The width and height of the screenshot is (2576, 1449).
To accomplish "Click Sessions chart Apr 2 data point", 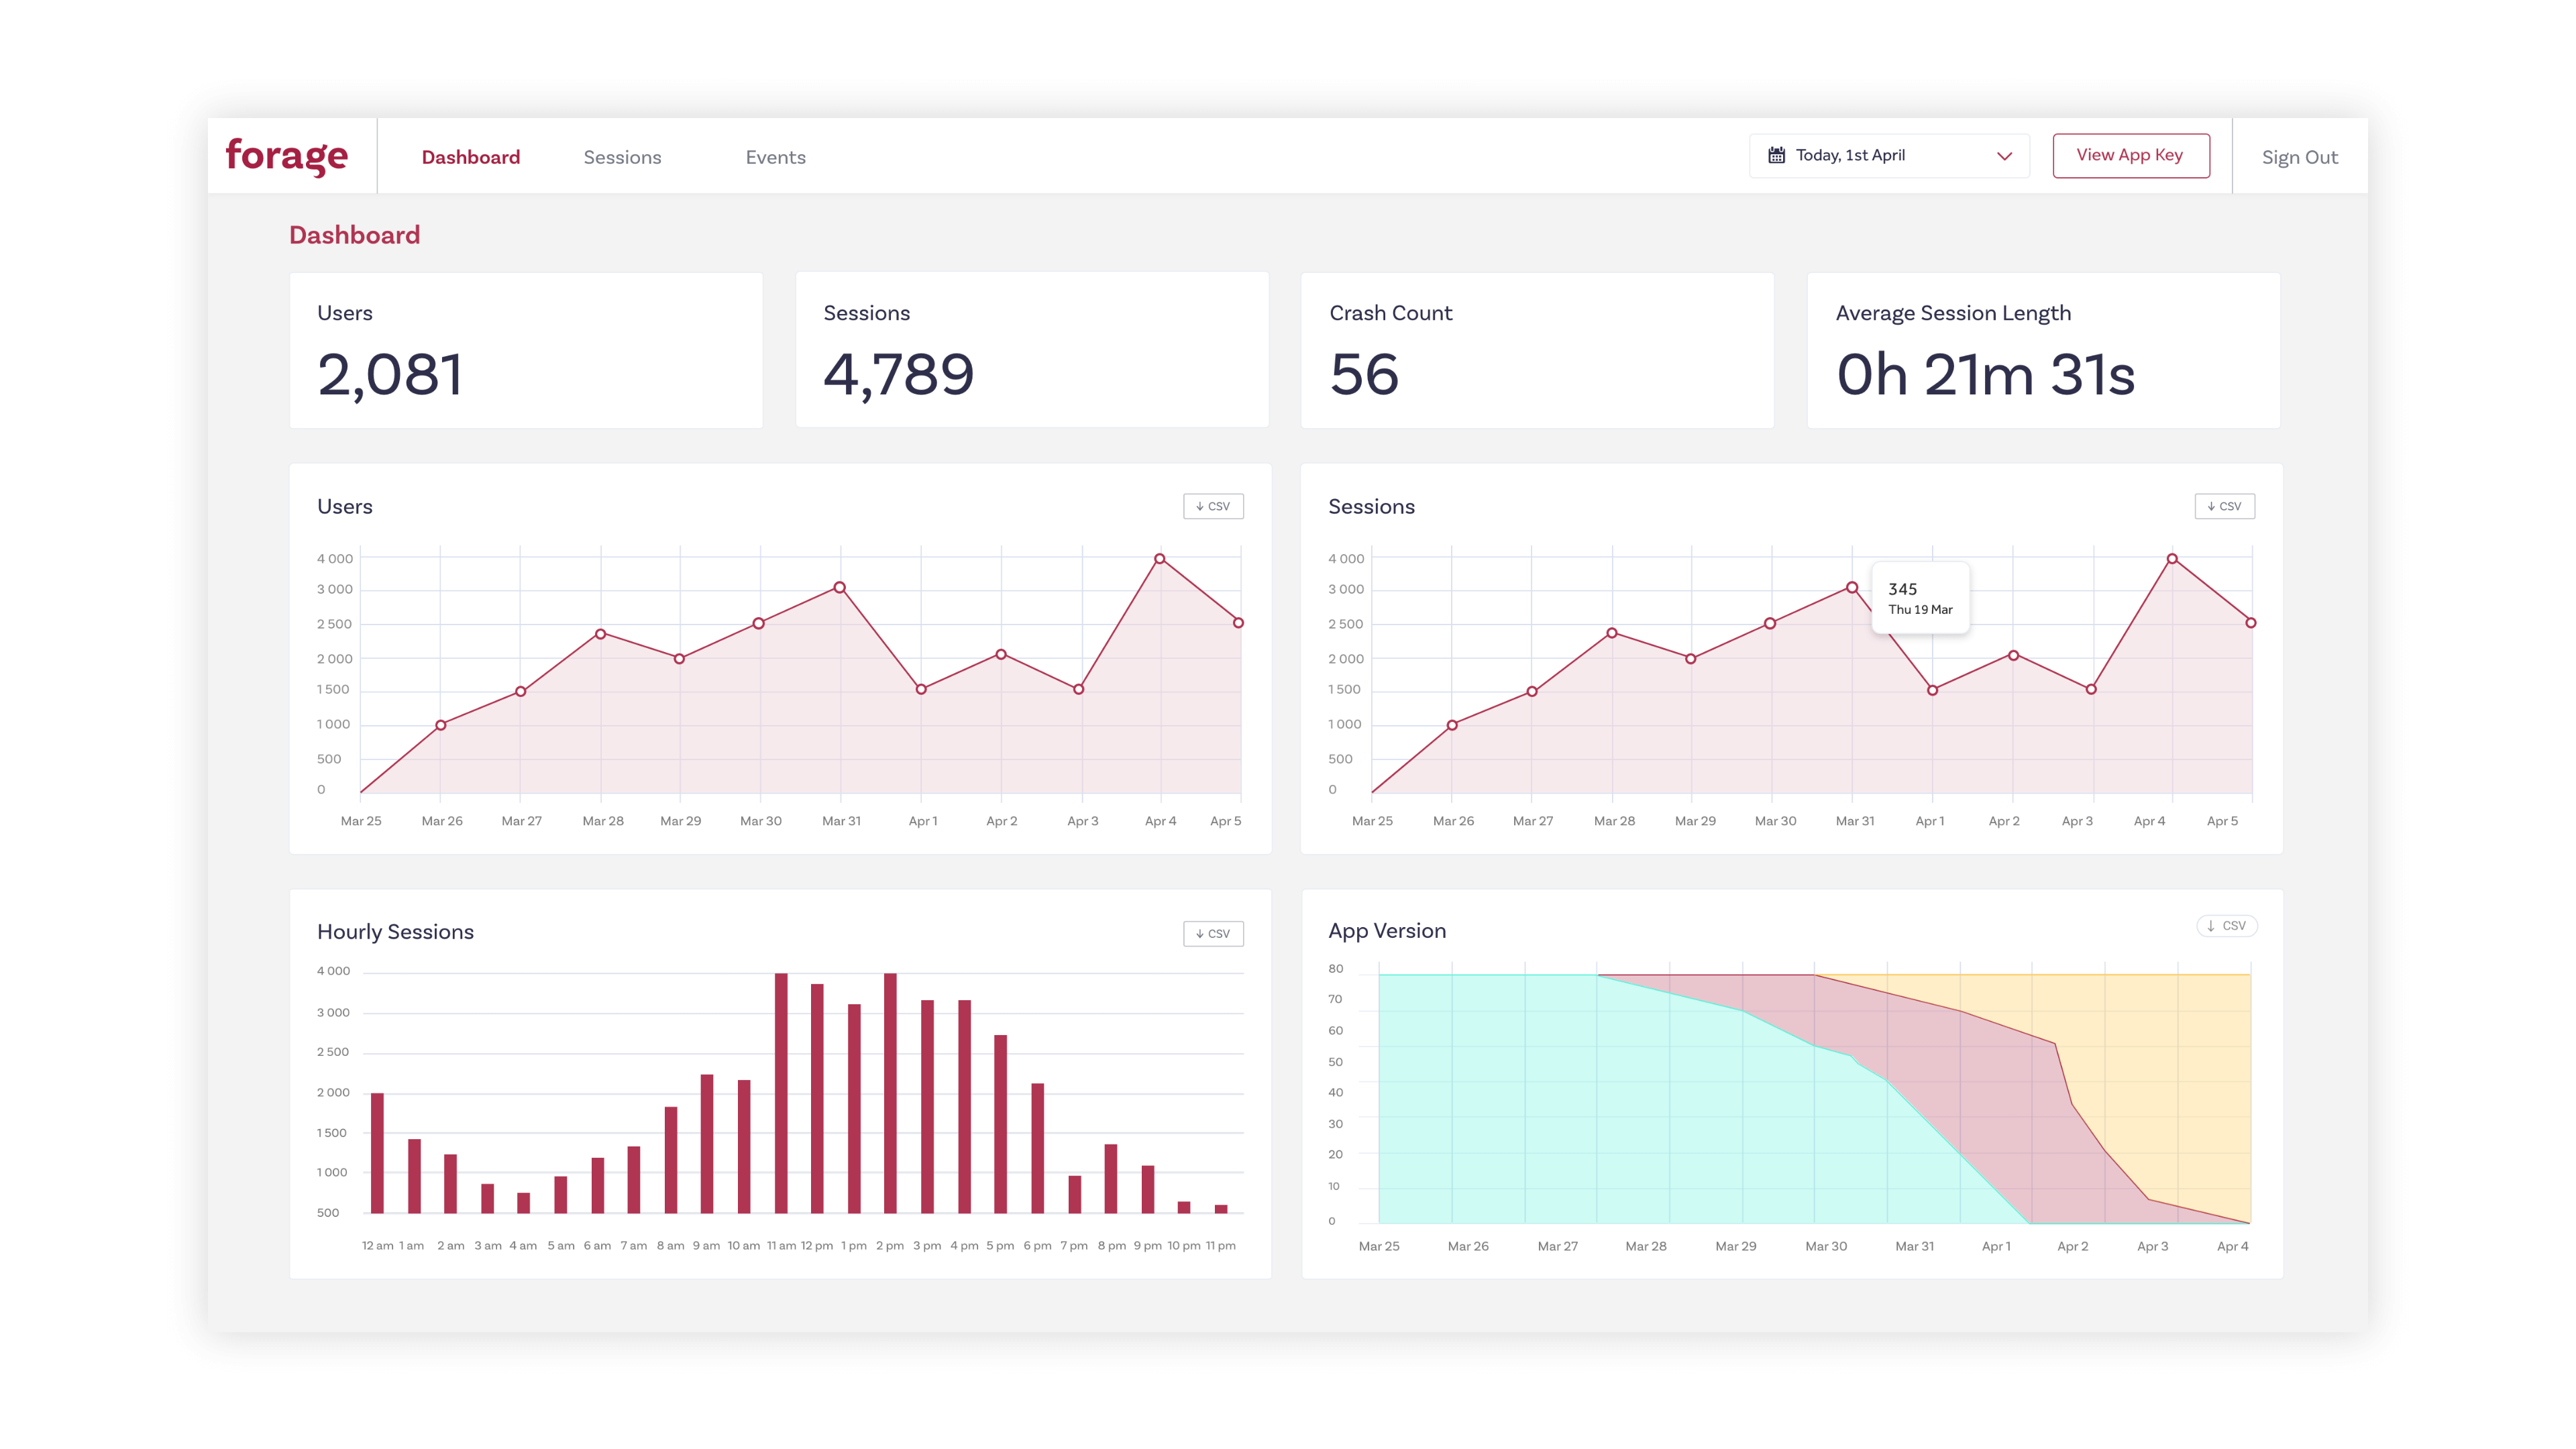I will tap(2013, 655).
